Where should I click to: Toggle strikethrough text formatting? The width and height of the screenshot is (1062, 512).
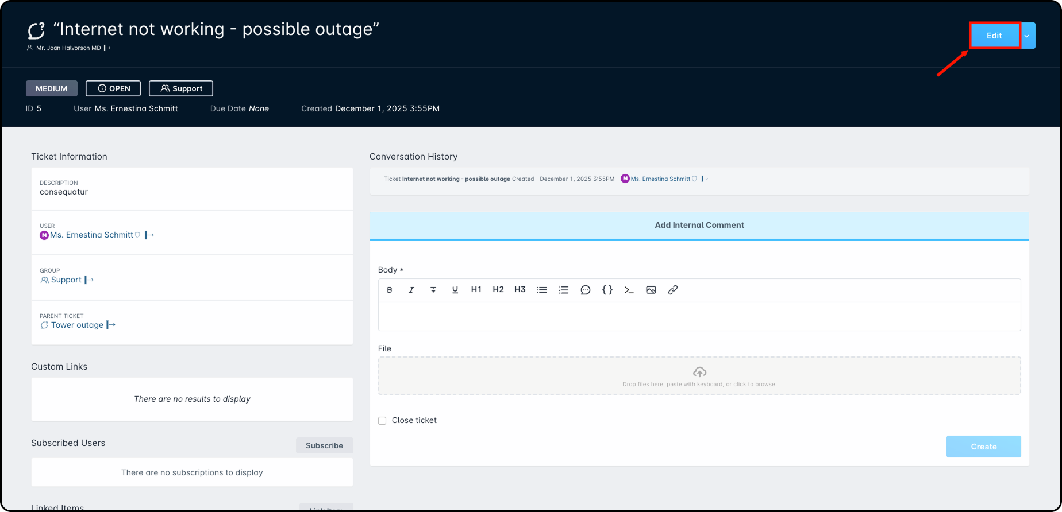tap(433, 290)
